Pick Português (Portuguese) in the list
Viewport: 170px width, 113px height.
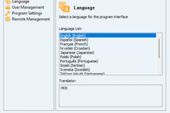108,61
